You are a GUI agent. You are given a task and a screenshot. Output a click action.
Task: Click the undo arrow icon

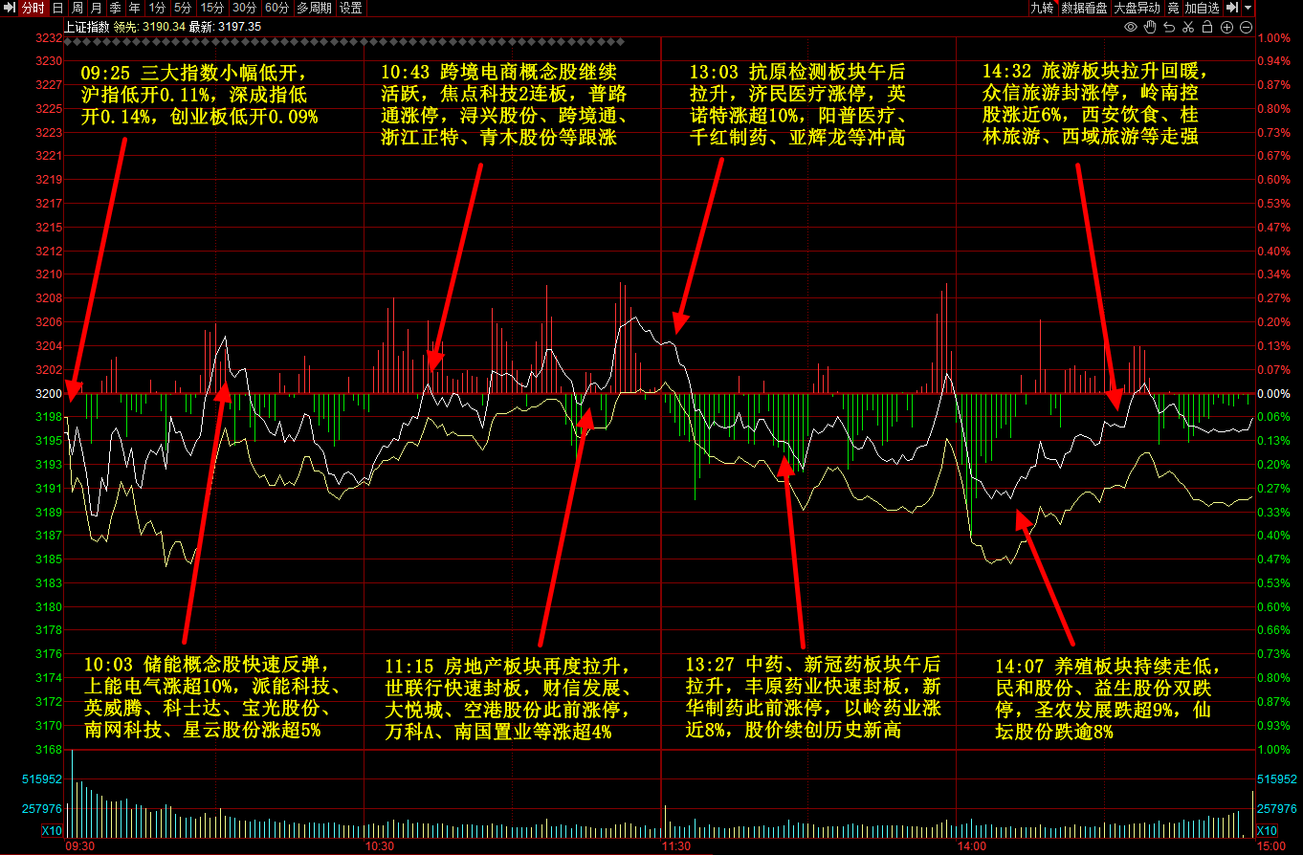(x=1169, y=27)
